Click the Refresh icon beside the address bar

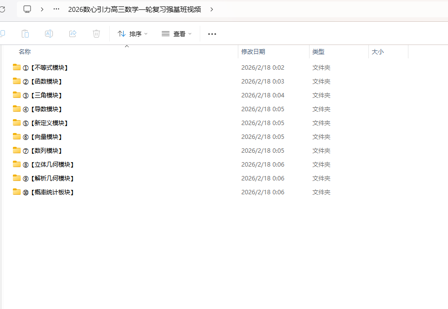tap(2, 9)
